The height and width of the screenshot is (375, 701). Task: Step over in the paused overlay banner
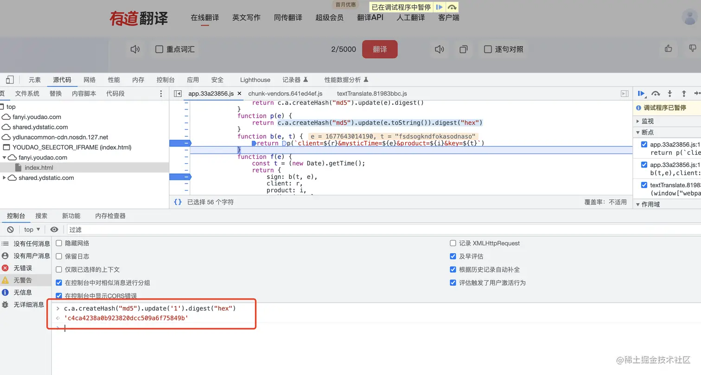[x=452, y=7]
